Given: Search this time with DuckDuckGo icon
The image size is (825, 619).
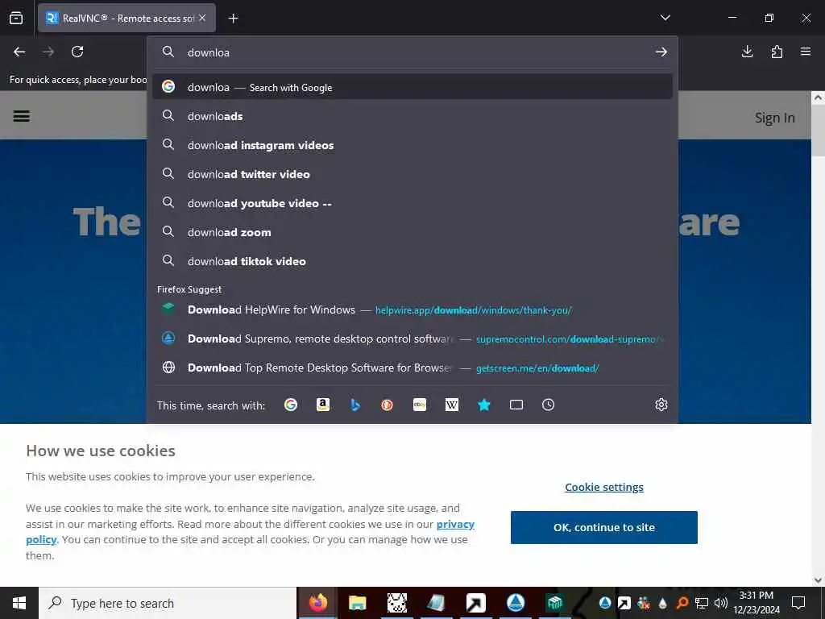Looking at the screenshot, I should 388,405.
